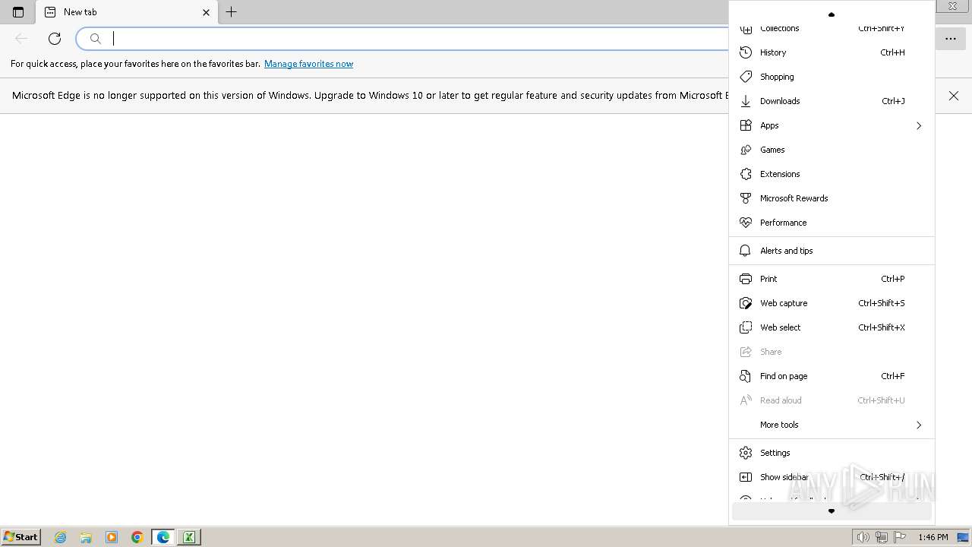Open the Downloads menu entry
Screen dimensions: 972x547
pyautogui.click(x=832, y=101)
